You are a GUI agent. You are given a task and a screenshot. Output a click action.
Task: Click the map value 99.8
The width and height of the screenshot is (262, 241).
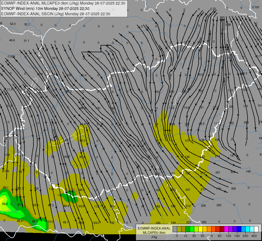click(x=82, y=157)
